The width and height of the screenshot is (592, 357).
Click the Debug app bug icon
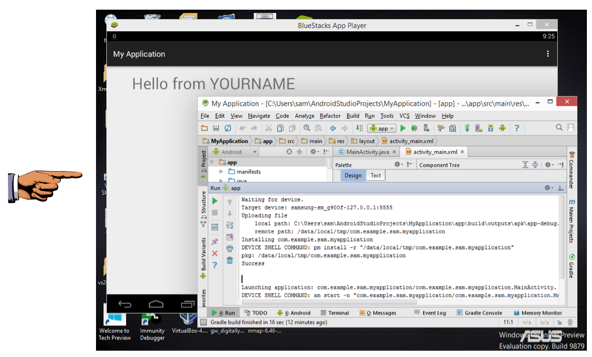coord(415,128)
